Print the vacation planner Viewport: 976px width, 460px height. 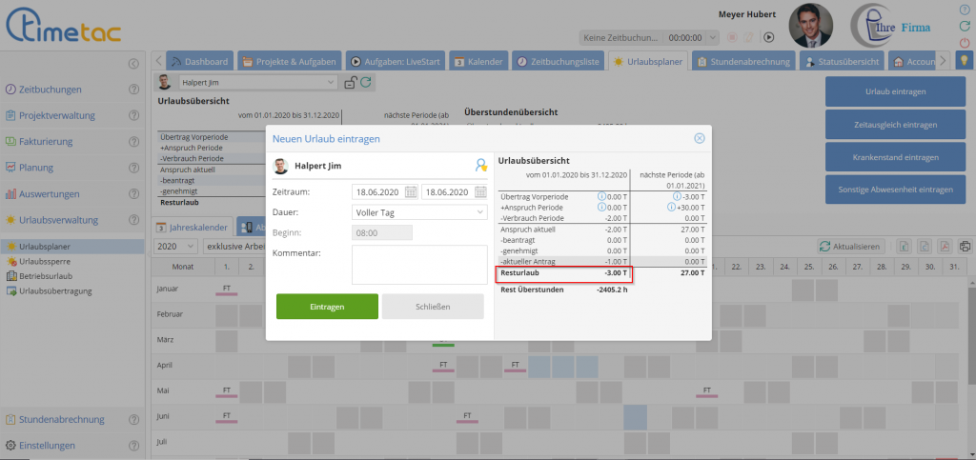click(964, 246)
